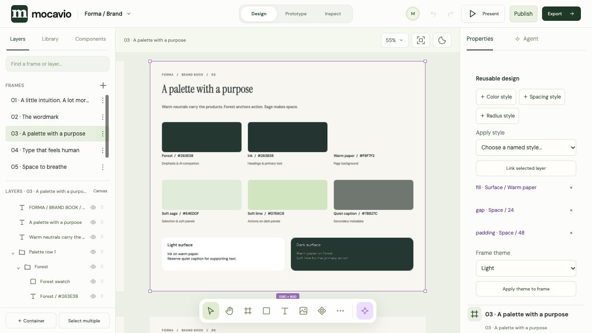Viewport: 592px width, 333px height.
Task: Select the Image insert tool
Action: 303,311
